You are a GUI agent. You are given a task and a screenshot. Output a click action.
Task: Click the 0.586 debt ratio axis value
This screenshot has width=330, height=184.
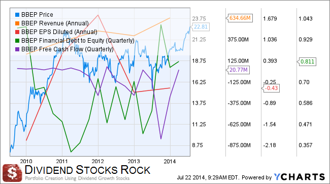(x=306, y=103)
